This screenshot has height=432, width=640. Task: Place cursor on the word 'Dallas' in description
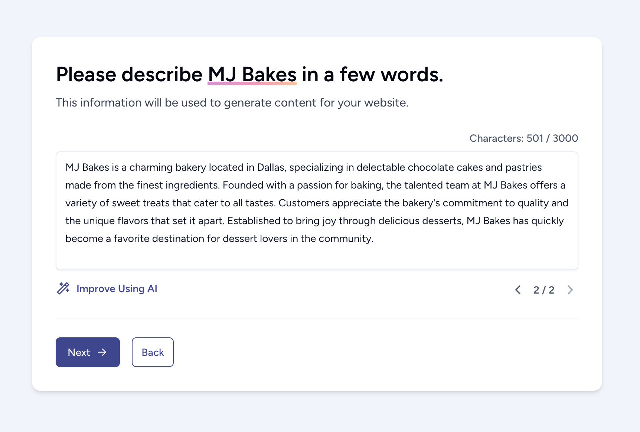(270, 167)
